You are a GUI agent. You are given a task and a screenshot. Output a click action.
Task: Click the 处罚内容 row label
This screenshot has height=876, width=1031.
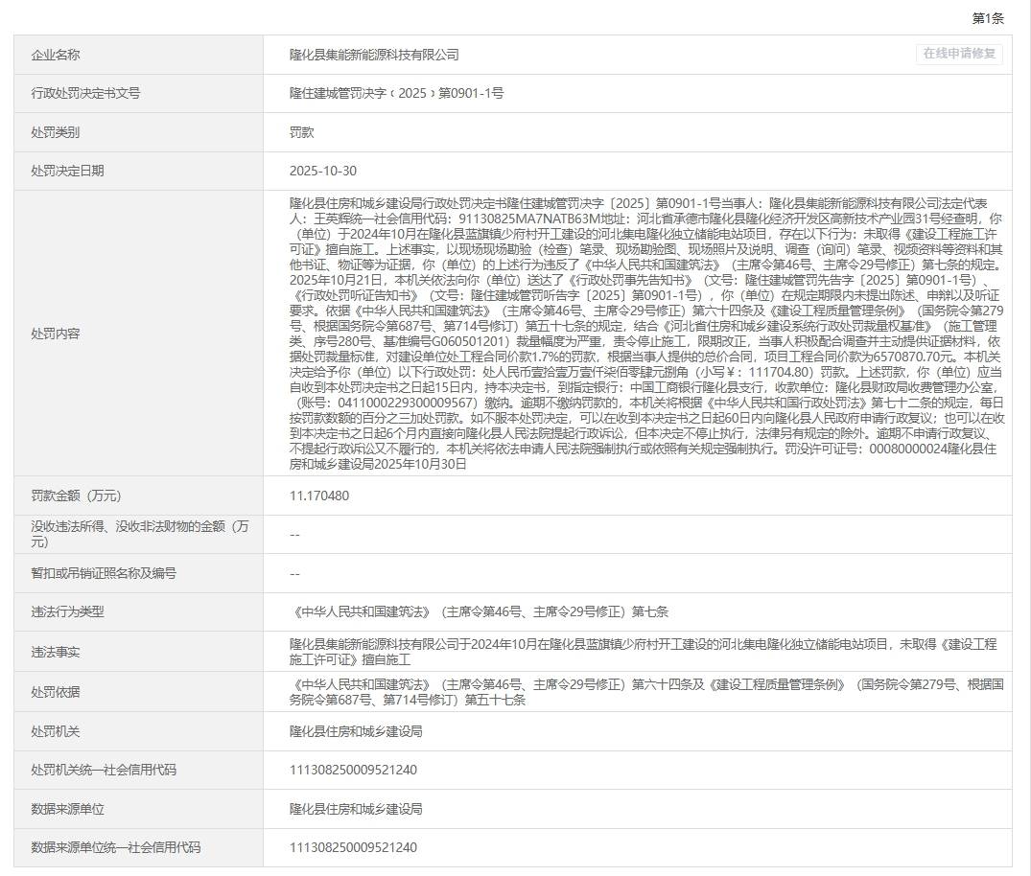point(56,334)
